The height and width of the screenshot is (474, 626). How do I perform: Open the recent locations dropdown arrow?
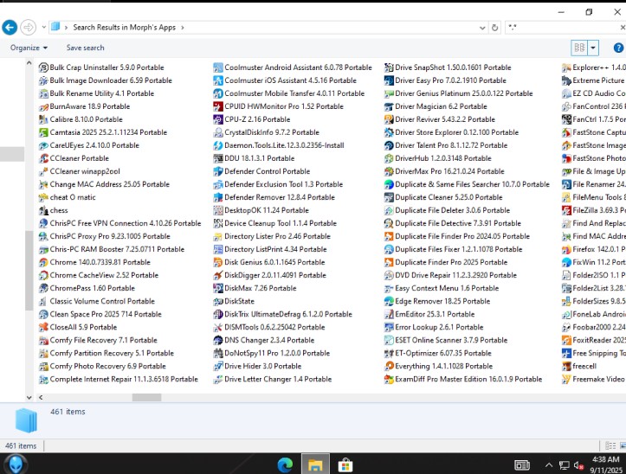(44, 28)
